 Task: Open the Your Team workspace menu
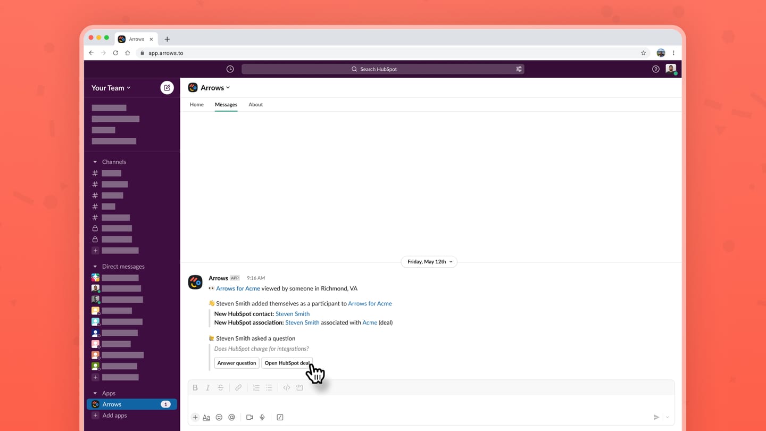pos(111,88)
